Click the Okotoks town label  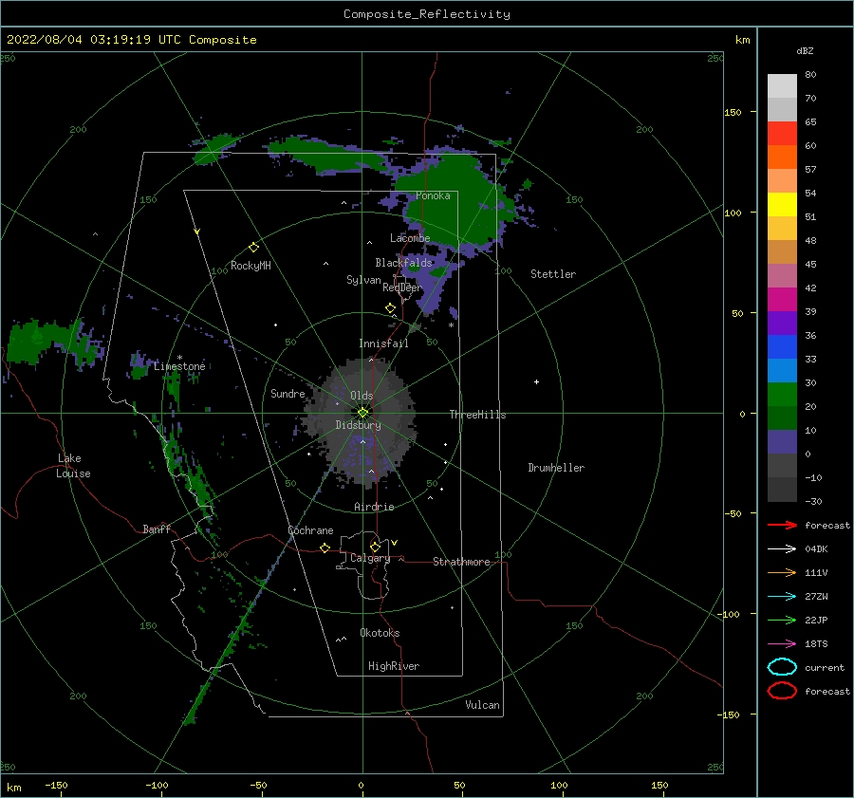[380, 633]
